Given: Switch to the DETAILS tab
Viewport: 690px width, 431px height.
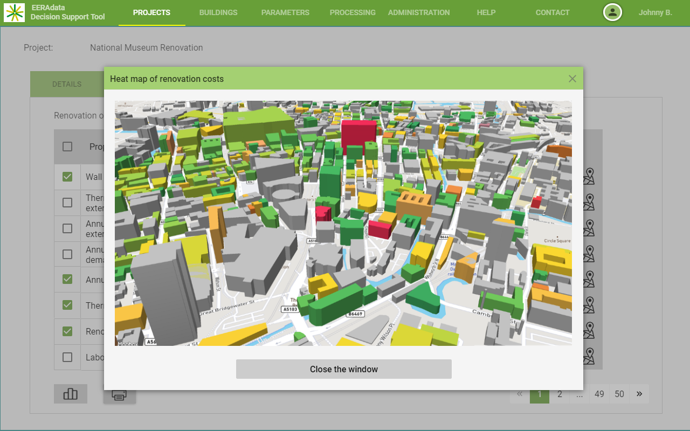Looking at the screenshot, I should 67,84.
